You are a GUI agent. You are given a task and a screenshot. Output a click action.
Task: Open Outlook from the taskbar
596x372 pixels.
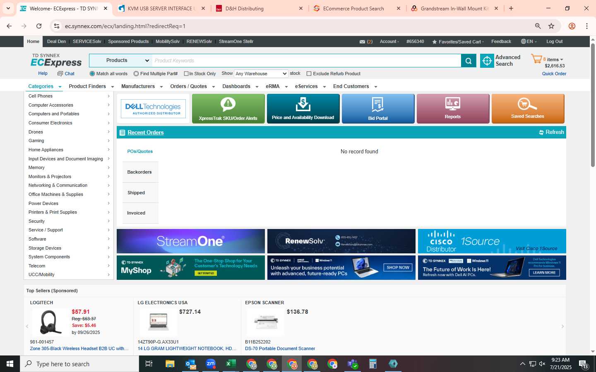[x=190, y=364]
